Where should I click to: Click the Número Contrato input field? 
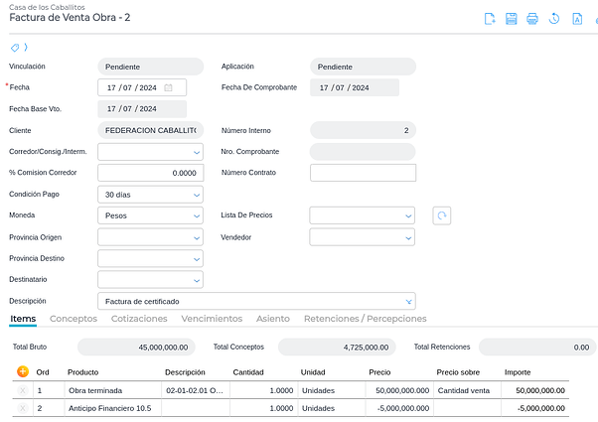363,173
